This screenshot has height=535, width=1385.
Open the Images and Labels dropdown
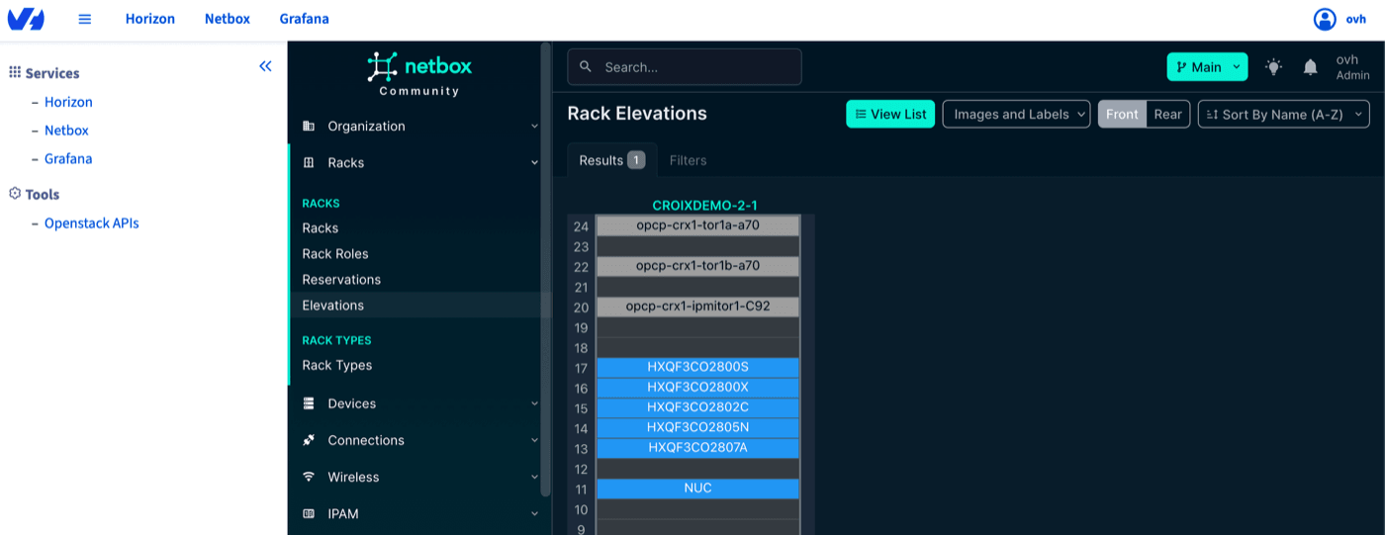coord(1016,114)
